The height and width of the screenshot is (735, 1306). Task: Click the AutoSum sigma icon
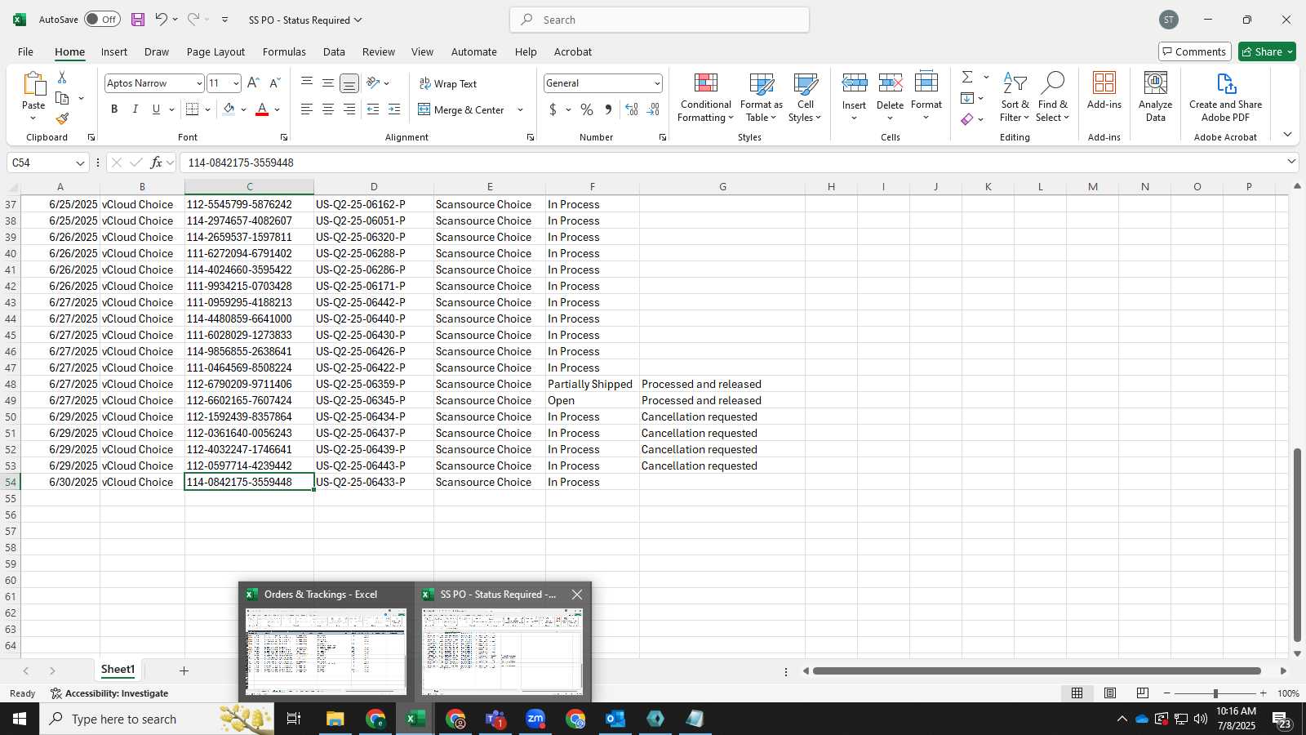pyautogui.click(x=967, y=77)
